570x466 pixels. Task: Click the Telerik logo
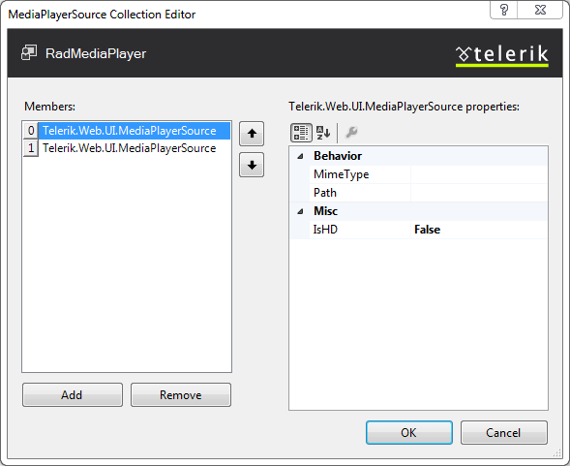(502, 55)
